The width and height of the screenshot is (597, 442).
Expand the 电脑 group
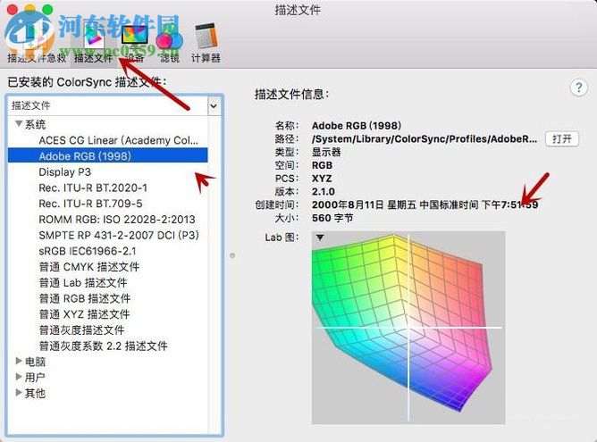(18, 361)
